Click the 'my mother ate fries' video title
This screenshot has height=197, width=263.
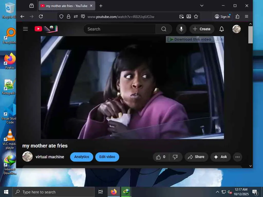point(45,146)
